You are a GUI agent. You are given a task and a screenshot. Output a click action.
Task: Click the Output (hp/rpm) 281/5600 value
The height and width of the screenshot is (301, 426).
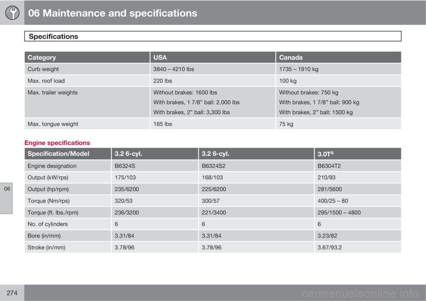330,189
